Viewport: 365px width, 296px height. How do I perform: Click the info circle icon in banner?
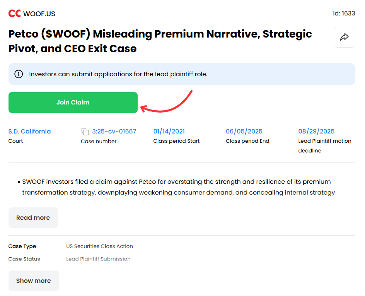(x=19, y=74)
